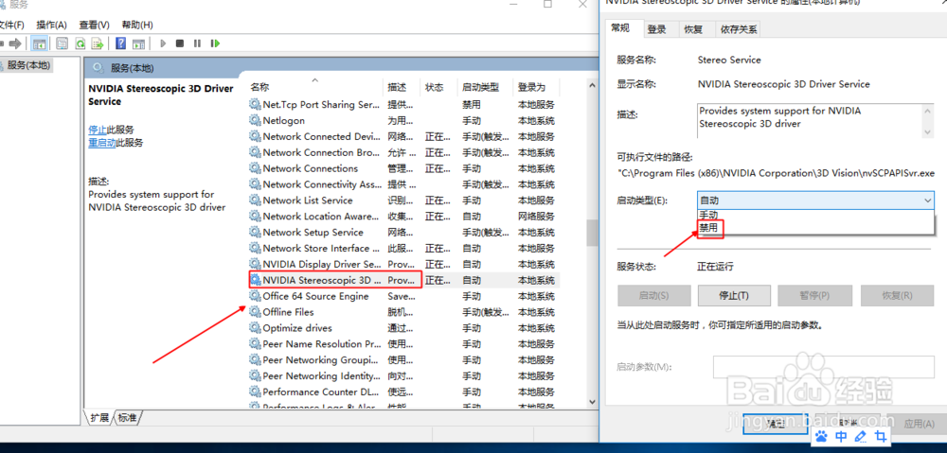Switch to the 登录 tab in properties
947x453 pixels.
point(656,29)
